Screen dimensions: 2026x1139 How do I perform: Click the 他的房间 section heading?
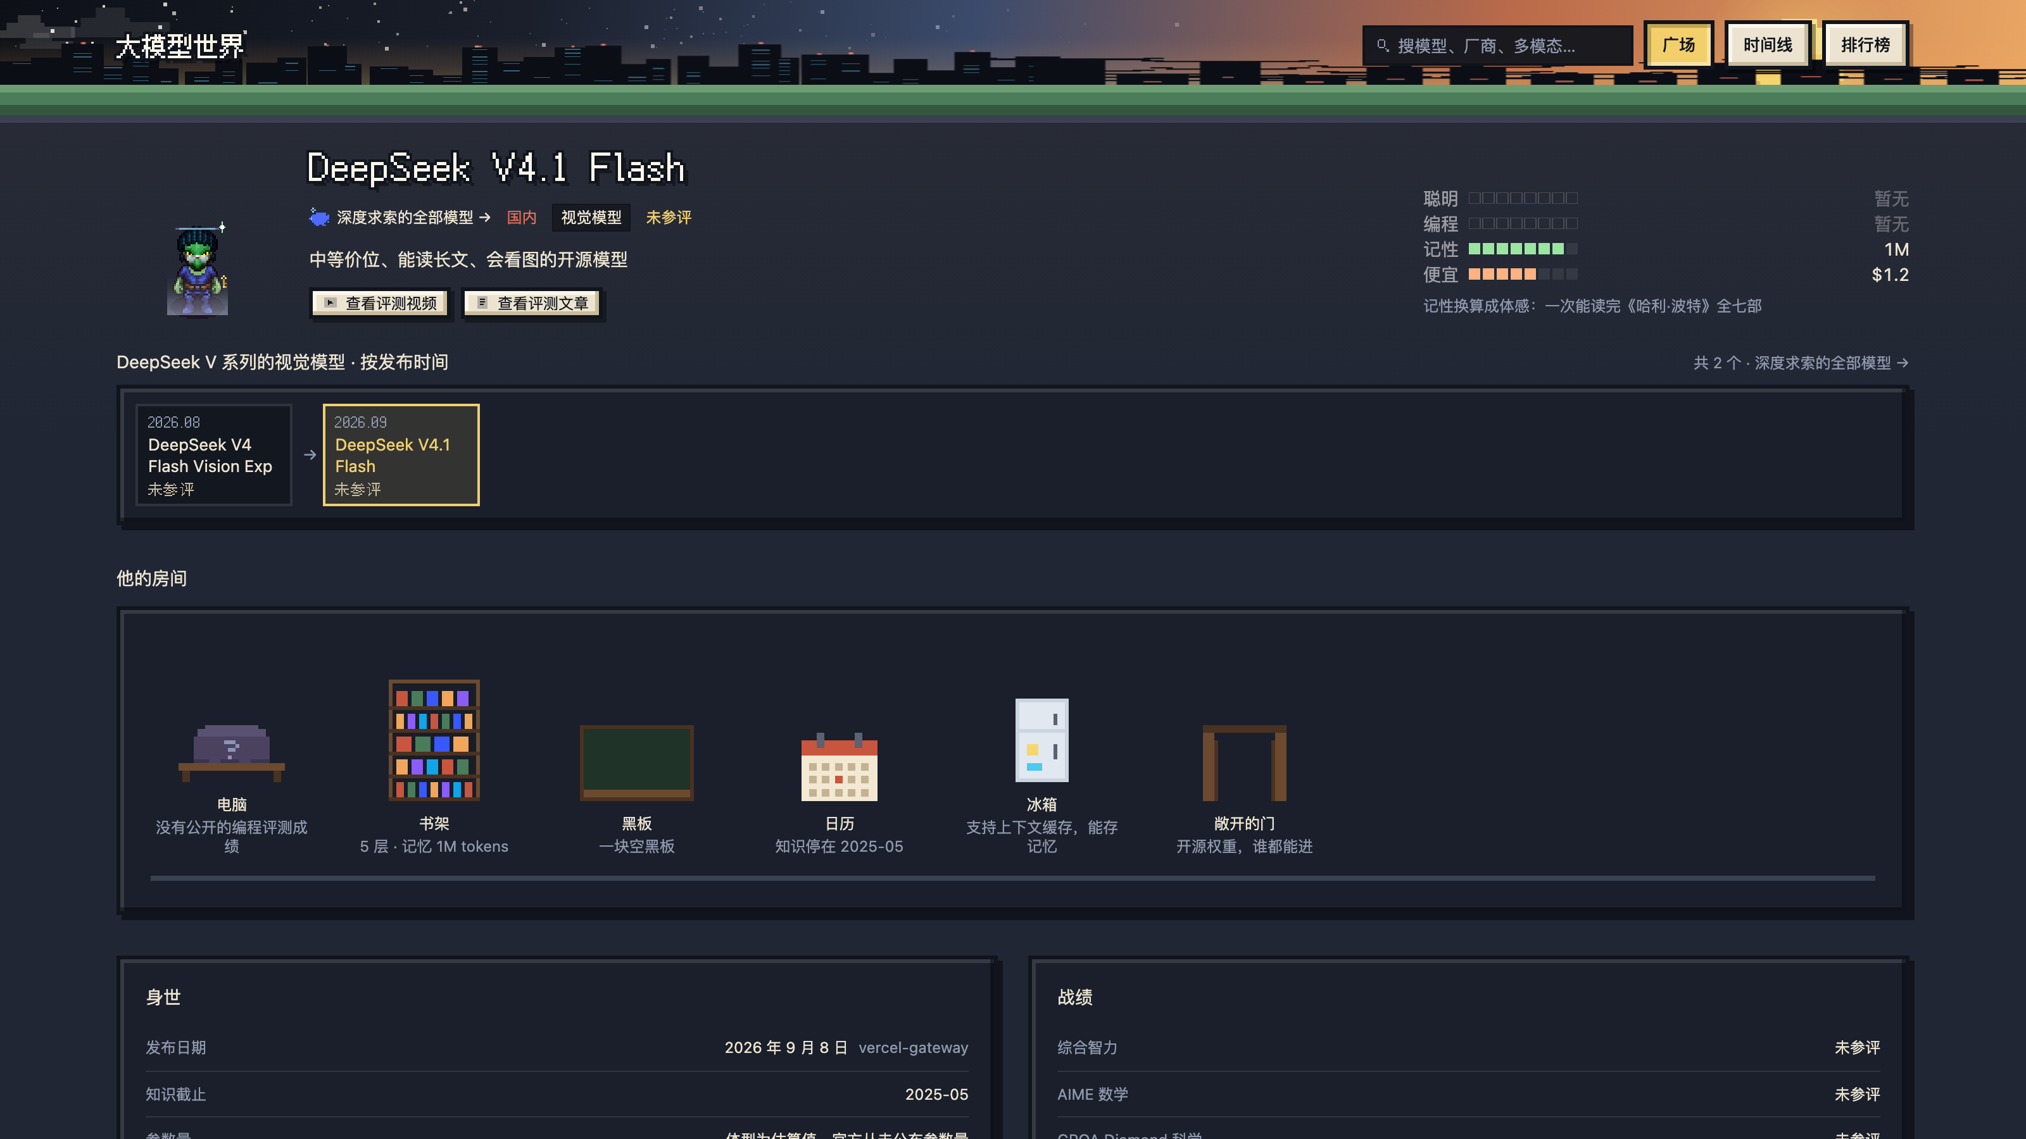[x=152, y=578]
